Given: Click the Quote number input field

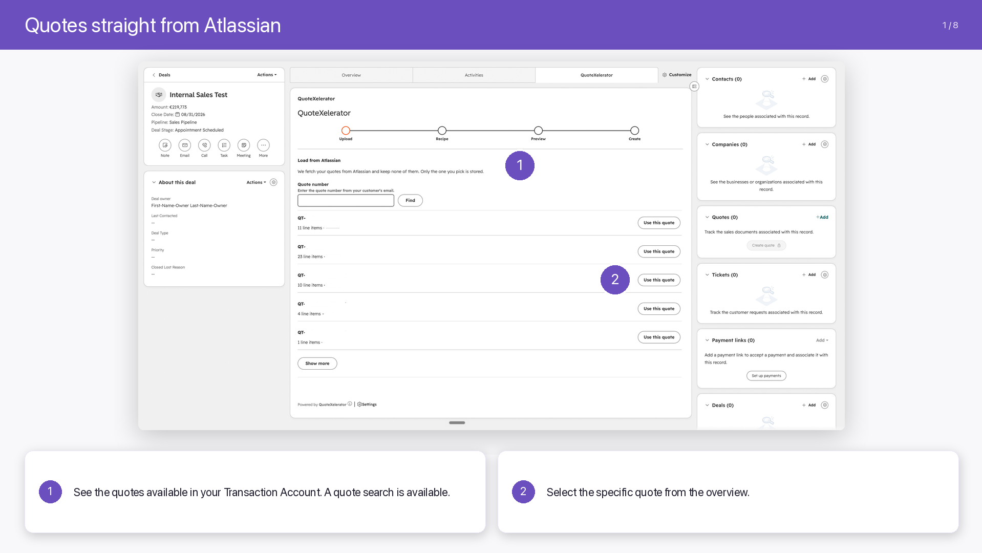Looking at the screenshot, I should pyautogui.click(x=346, y=201).
